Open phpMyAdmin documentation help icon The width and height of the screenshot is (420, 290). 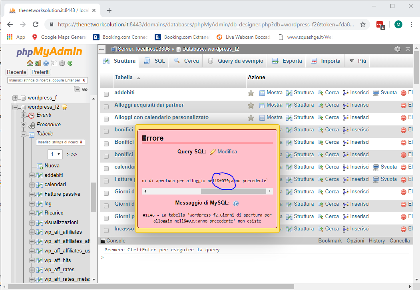coord(46,63)
